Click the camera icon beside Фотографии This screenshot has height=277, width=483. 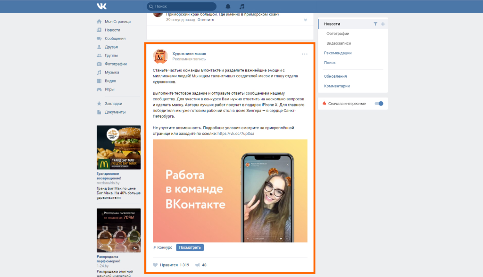[x=99, y=64]
